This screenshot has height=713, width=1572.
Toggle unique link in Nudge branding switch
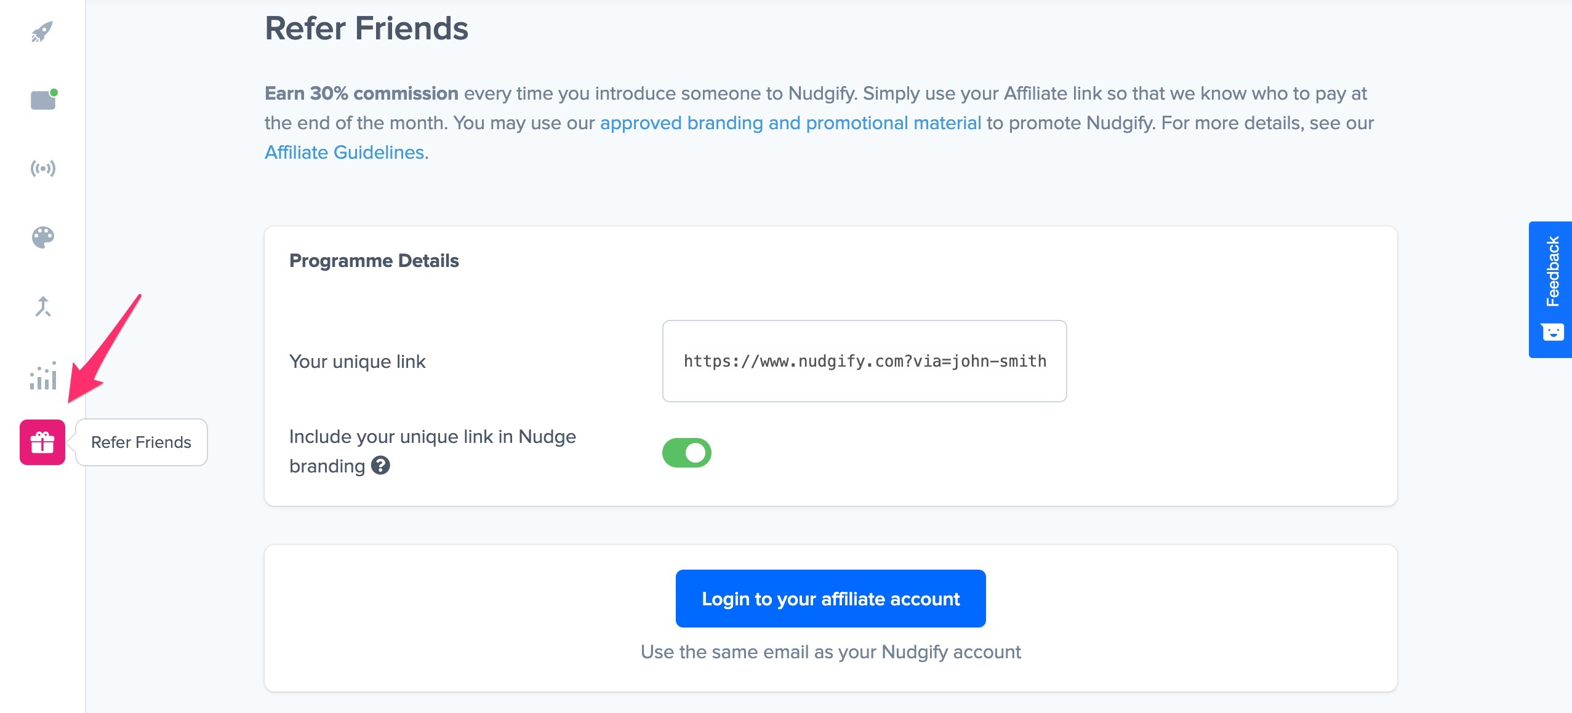pyautogui.click(x=687, y=453)
